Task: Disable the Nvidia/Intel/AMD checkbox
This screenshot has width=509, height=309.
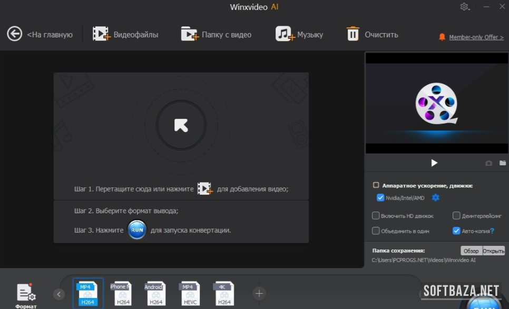Action: [380, 198]
